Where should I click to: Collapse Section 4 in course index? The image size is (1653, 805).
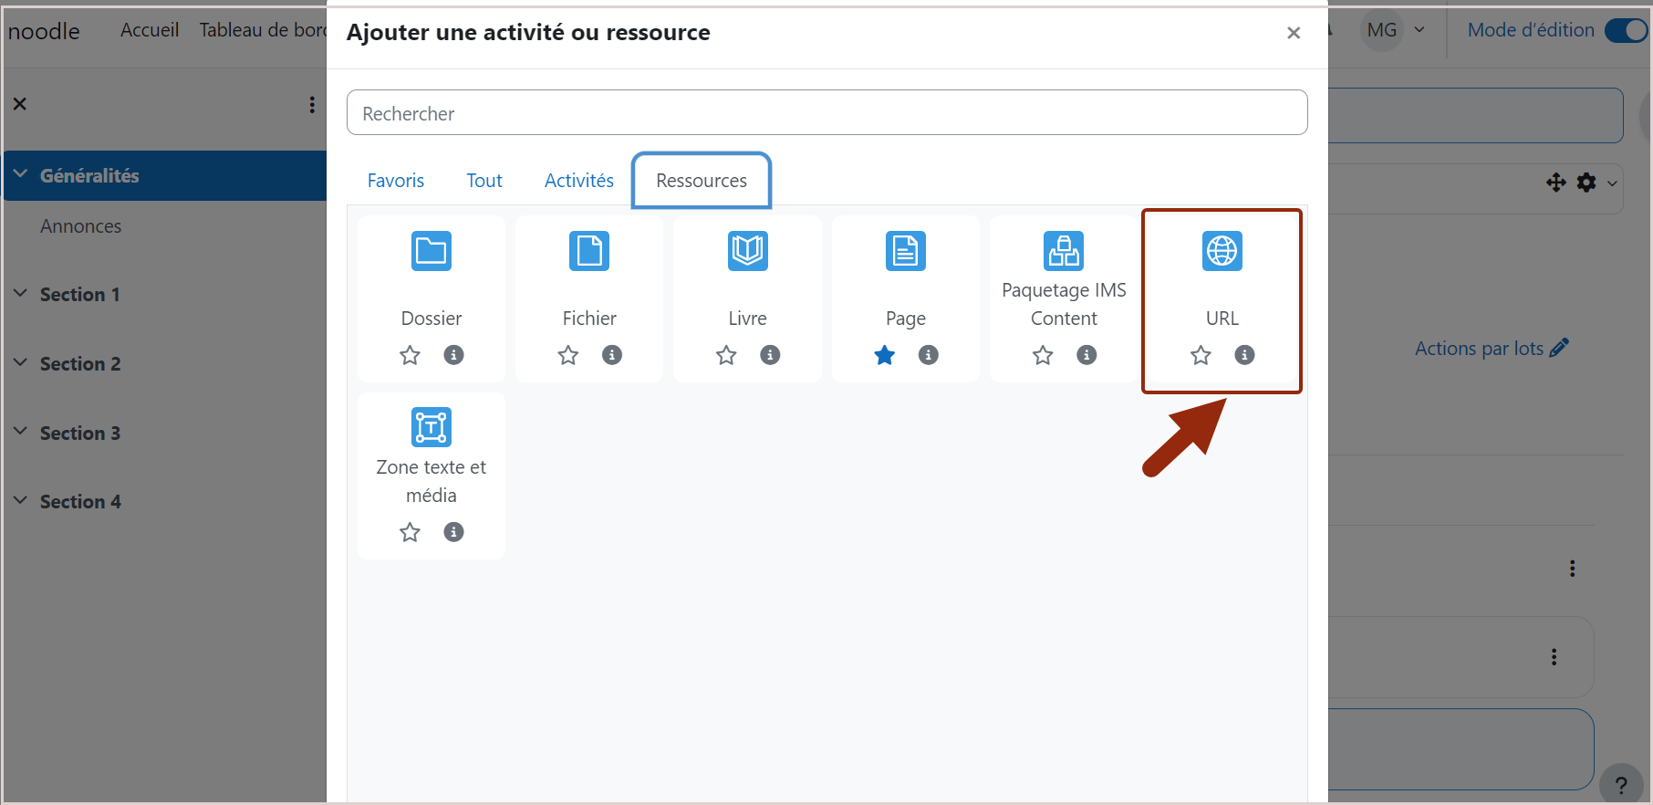tap(20, 500)
